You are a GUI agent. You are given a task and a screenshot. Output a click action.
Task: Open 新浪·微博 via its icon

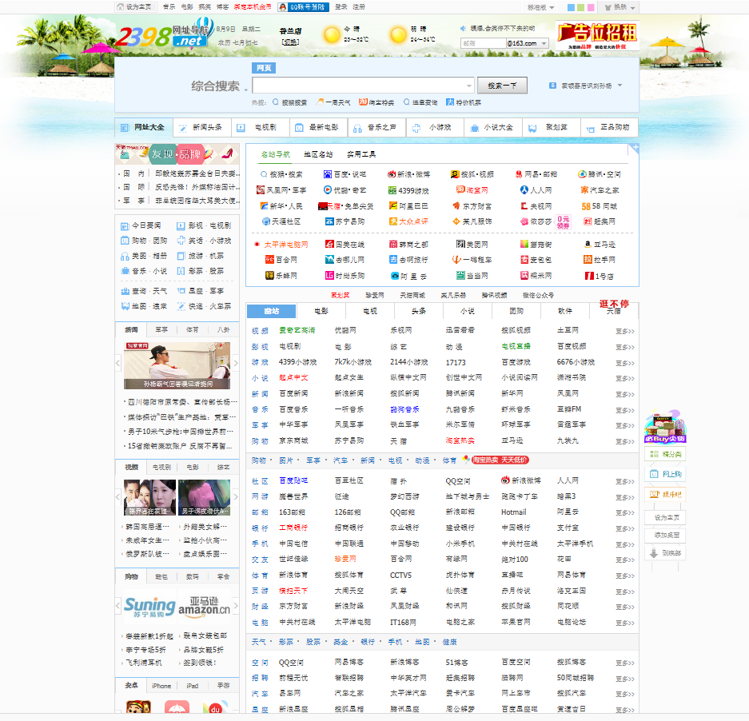pyautogui.click(x=391, y=173)
